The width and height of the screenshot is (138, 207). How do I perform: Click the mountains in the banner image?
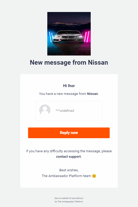[69, 24]
